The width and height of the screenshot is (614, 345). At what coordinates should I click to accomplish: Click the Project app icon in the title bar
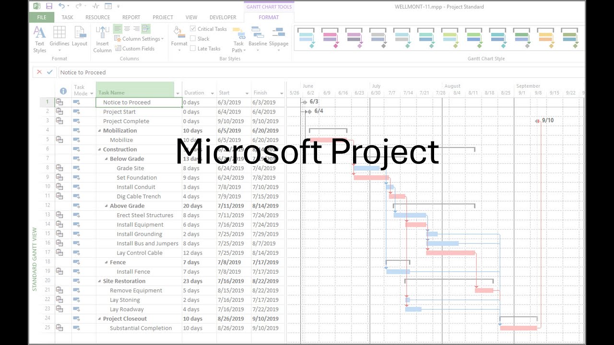point(36,6)
